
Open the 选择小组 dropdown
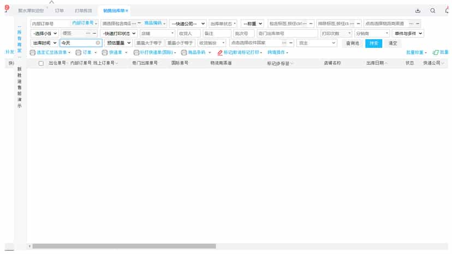coord(44,33)
